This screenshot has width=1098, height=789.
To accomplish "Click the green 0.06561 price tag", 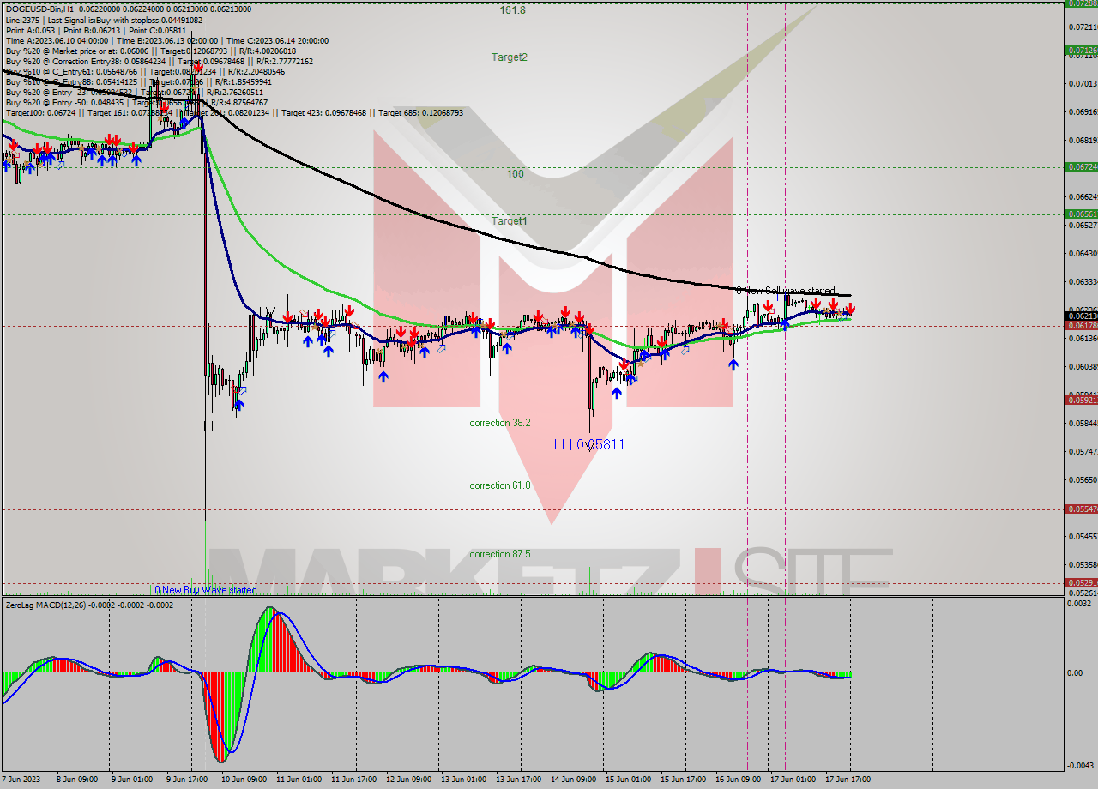I will pos(1081,214).
